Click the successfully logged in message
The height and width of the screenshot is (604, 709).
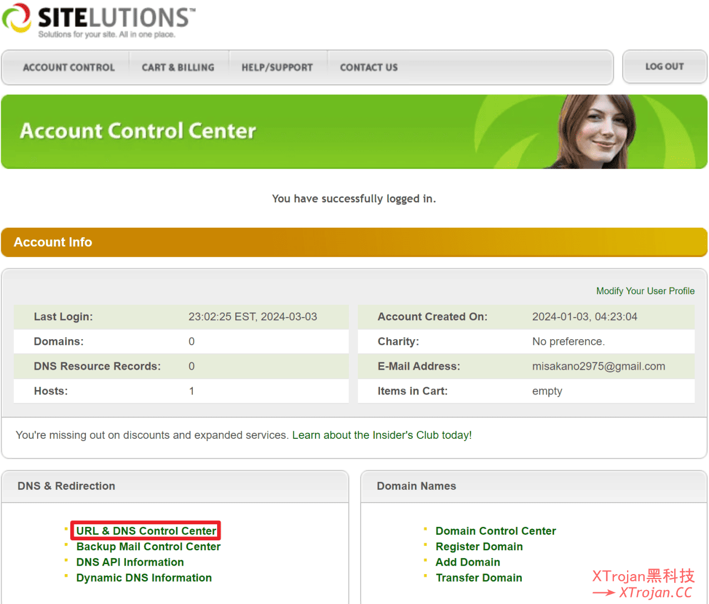pyautogui.click(x=354, y=198)
